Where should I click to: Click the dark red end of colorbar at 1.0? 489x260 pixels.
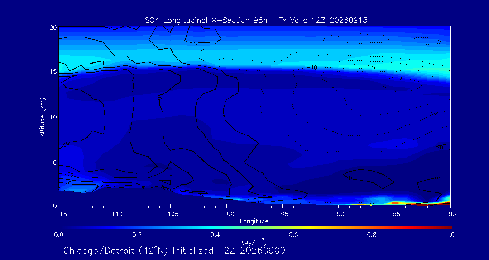(x=449, y=227)
